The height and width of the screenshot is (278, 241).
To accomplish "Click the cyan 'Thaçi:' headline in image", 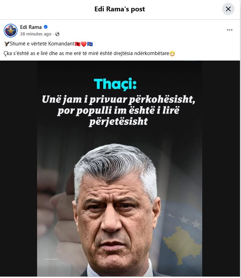I will [x=115, y=84].
